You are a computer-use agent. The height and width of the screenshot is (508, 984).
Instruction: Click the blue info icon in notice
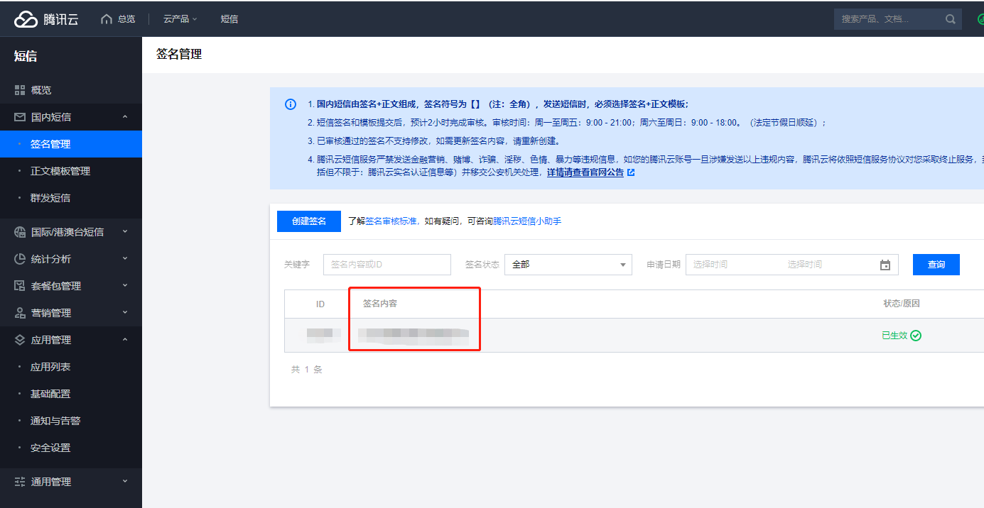(291, 104)
